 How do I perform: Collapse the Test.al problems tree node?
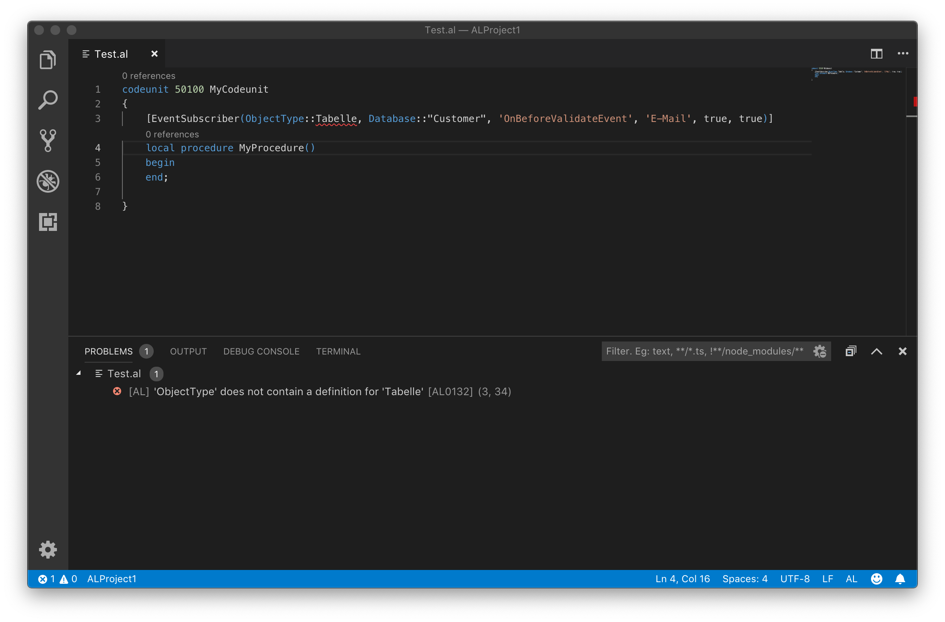tap(79, 373)
